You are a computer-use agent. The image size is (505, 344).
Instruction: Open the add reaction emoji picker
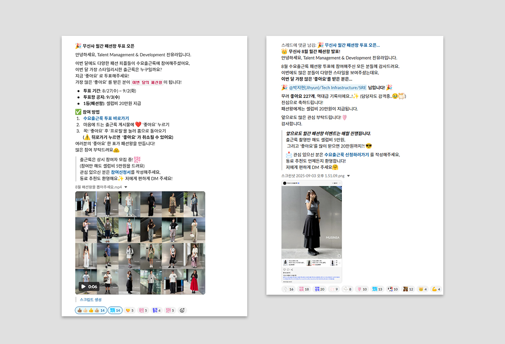tap(182, 310)
